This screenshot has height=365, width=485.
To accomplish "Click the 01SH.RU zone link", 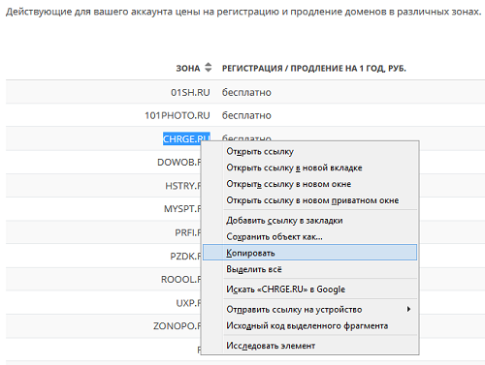I will pyautogui.click(x=190, y=92).
